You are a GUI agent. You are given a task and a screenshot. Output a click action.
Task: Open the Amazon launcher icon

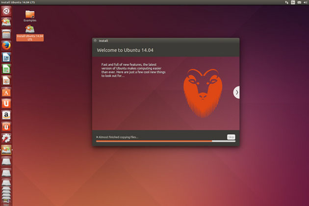point(6,115)
